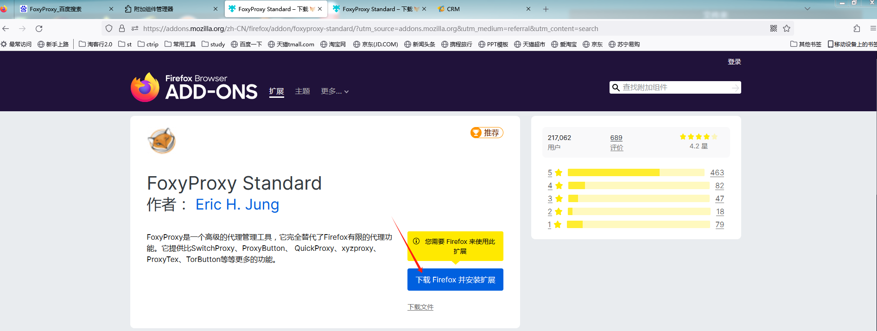Open the 百度一下 bookmark
This screenshot has width=877, height=331.
pos(246,45)
